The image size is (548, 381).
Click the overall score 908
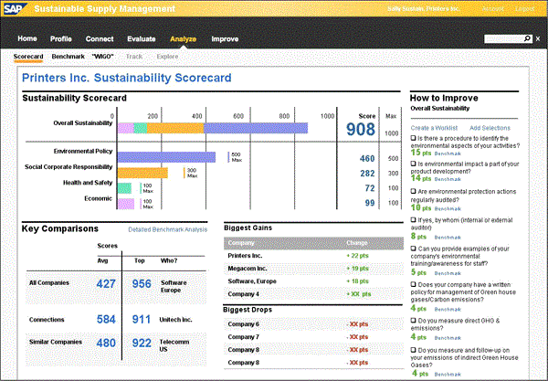(x=361, y=130)
